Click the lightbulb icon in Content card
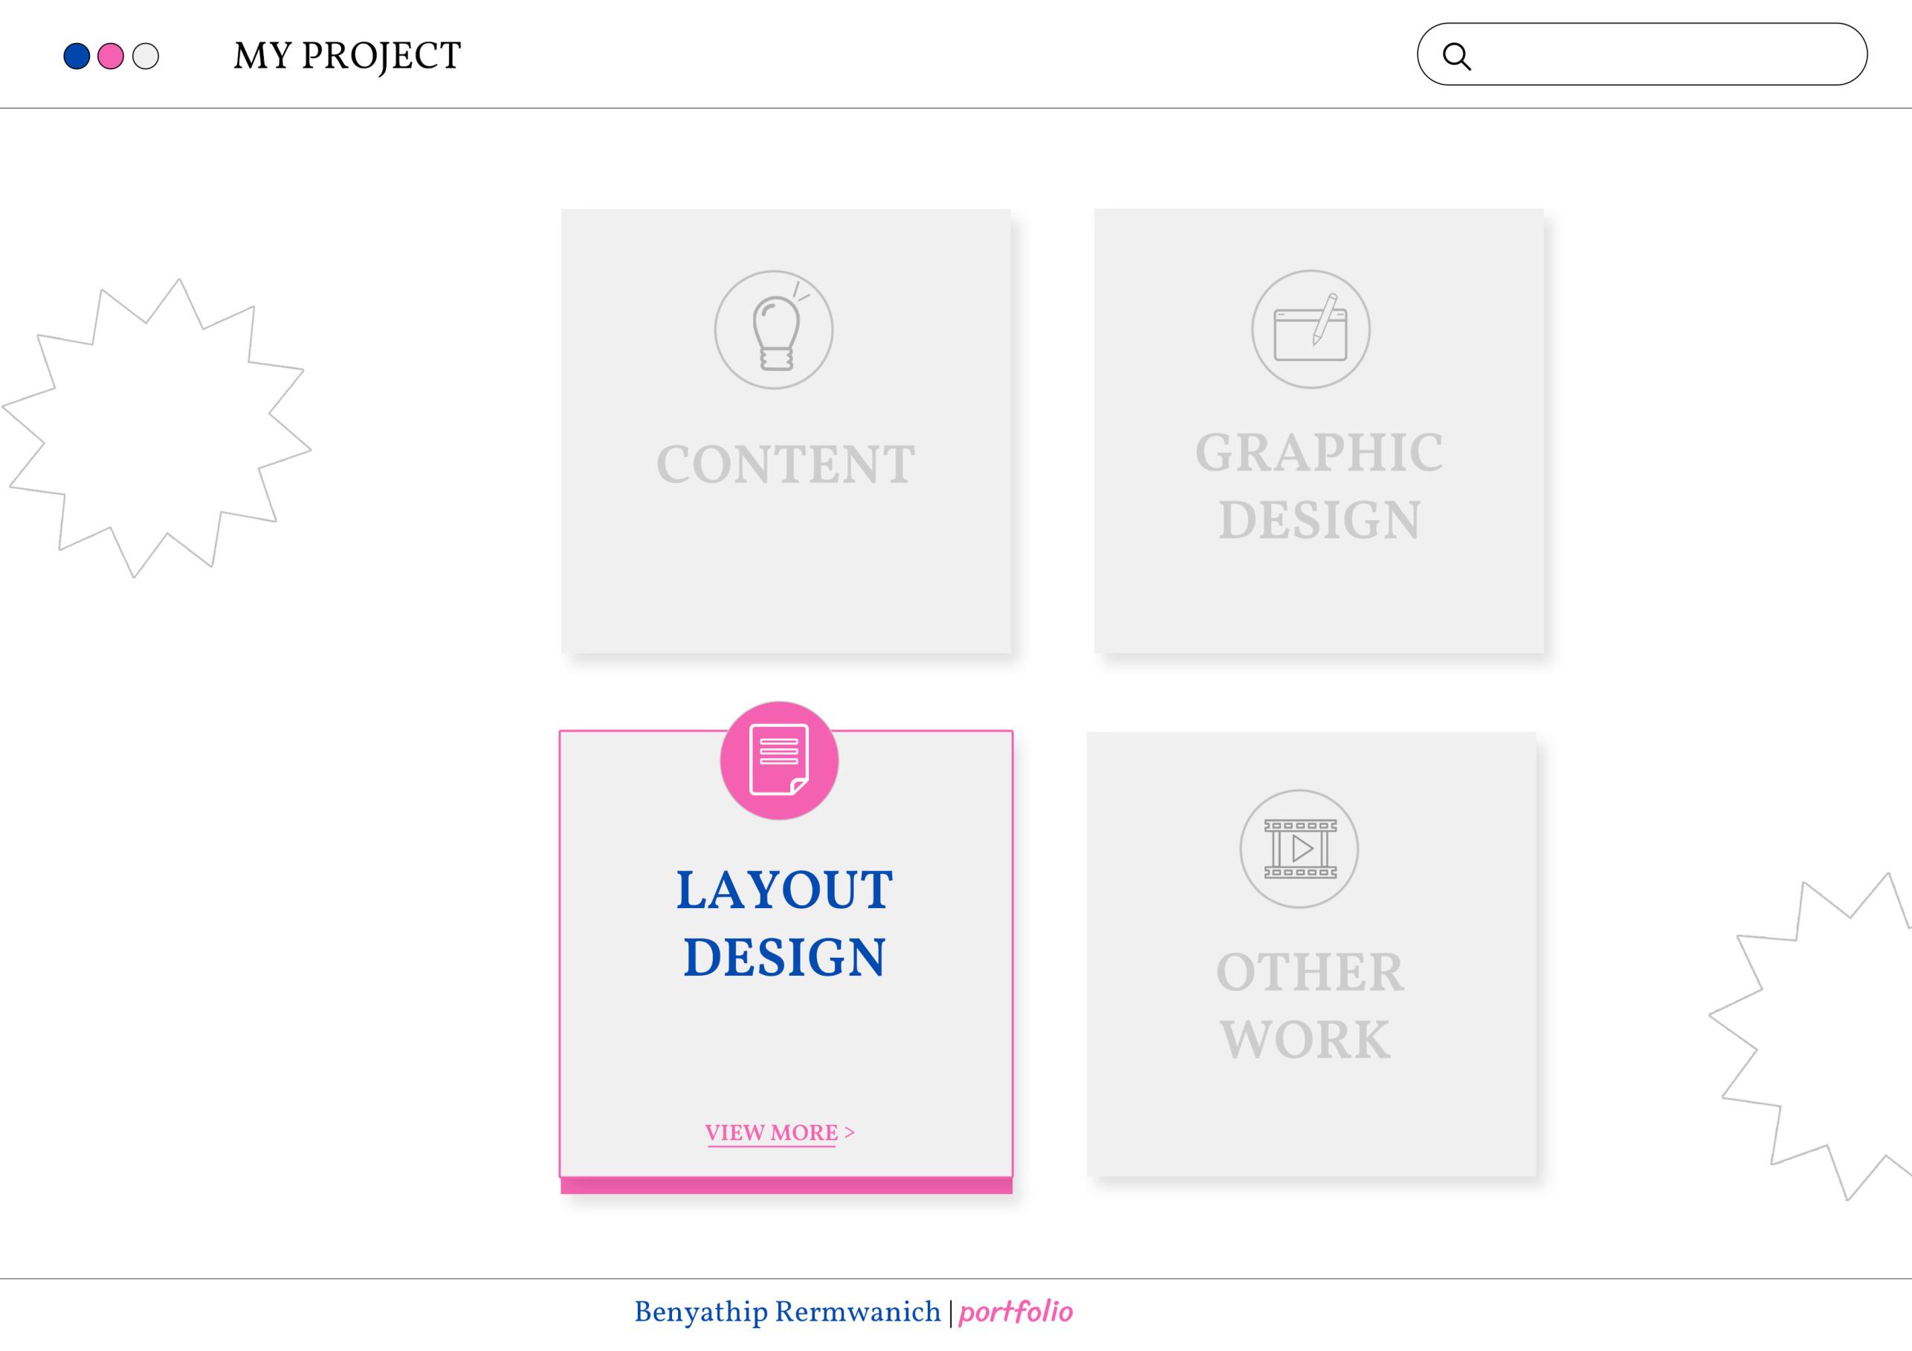Viewport: 1912px width, 1351px height. pyautogui.click(x=774, y=330)
